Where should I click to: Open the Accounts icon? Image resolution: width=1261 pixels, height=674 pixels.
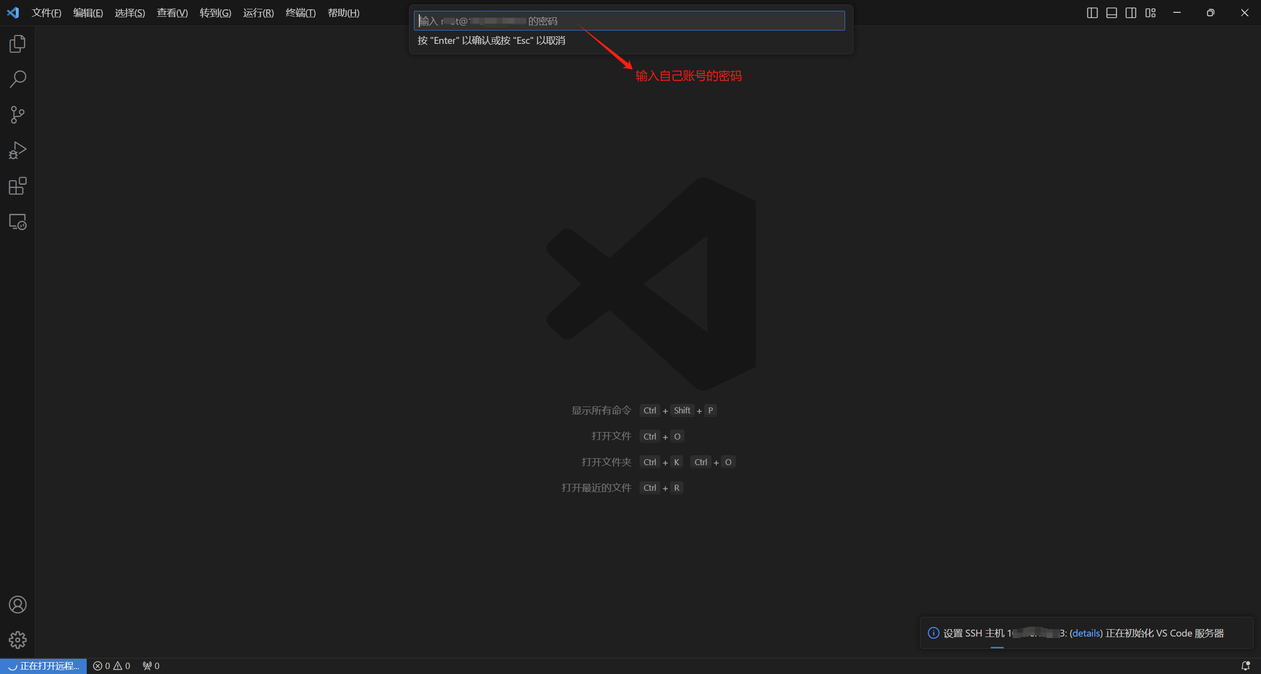[x=17, y=605]
